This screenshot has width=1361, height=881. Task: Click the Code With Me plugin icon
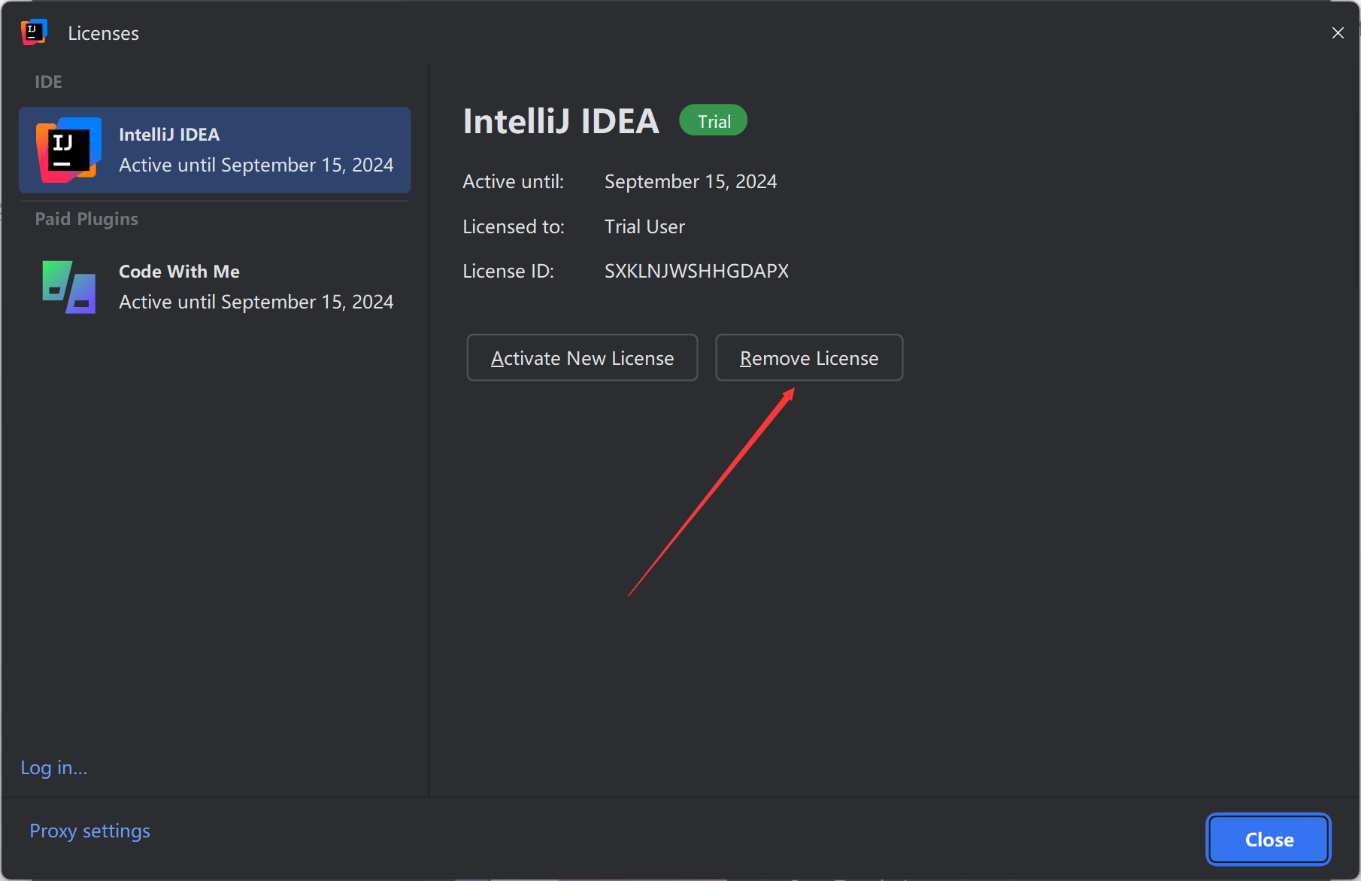[x=69, y=287]
